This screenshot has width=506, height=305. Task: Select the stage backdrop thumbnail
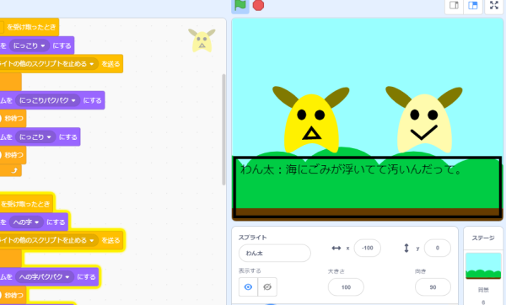483,266
